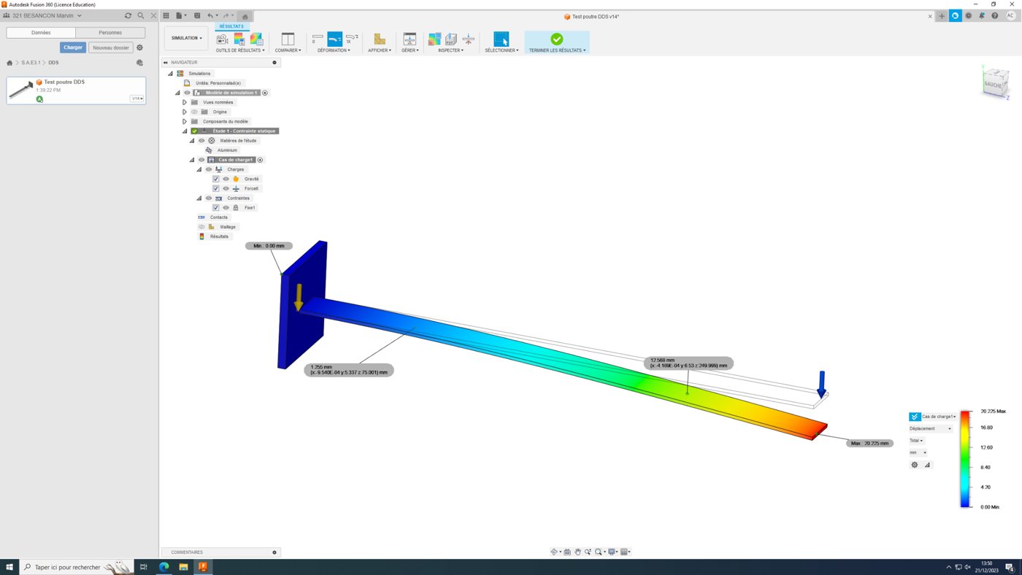Hide Modèle de simulation 1 via eye
The width and height of the screenshot is (1022, 575).
187,93
